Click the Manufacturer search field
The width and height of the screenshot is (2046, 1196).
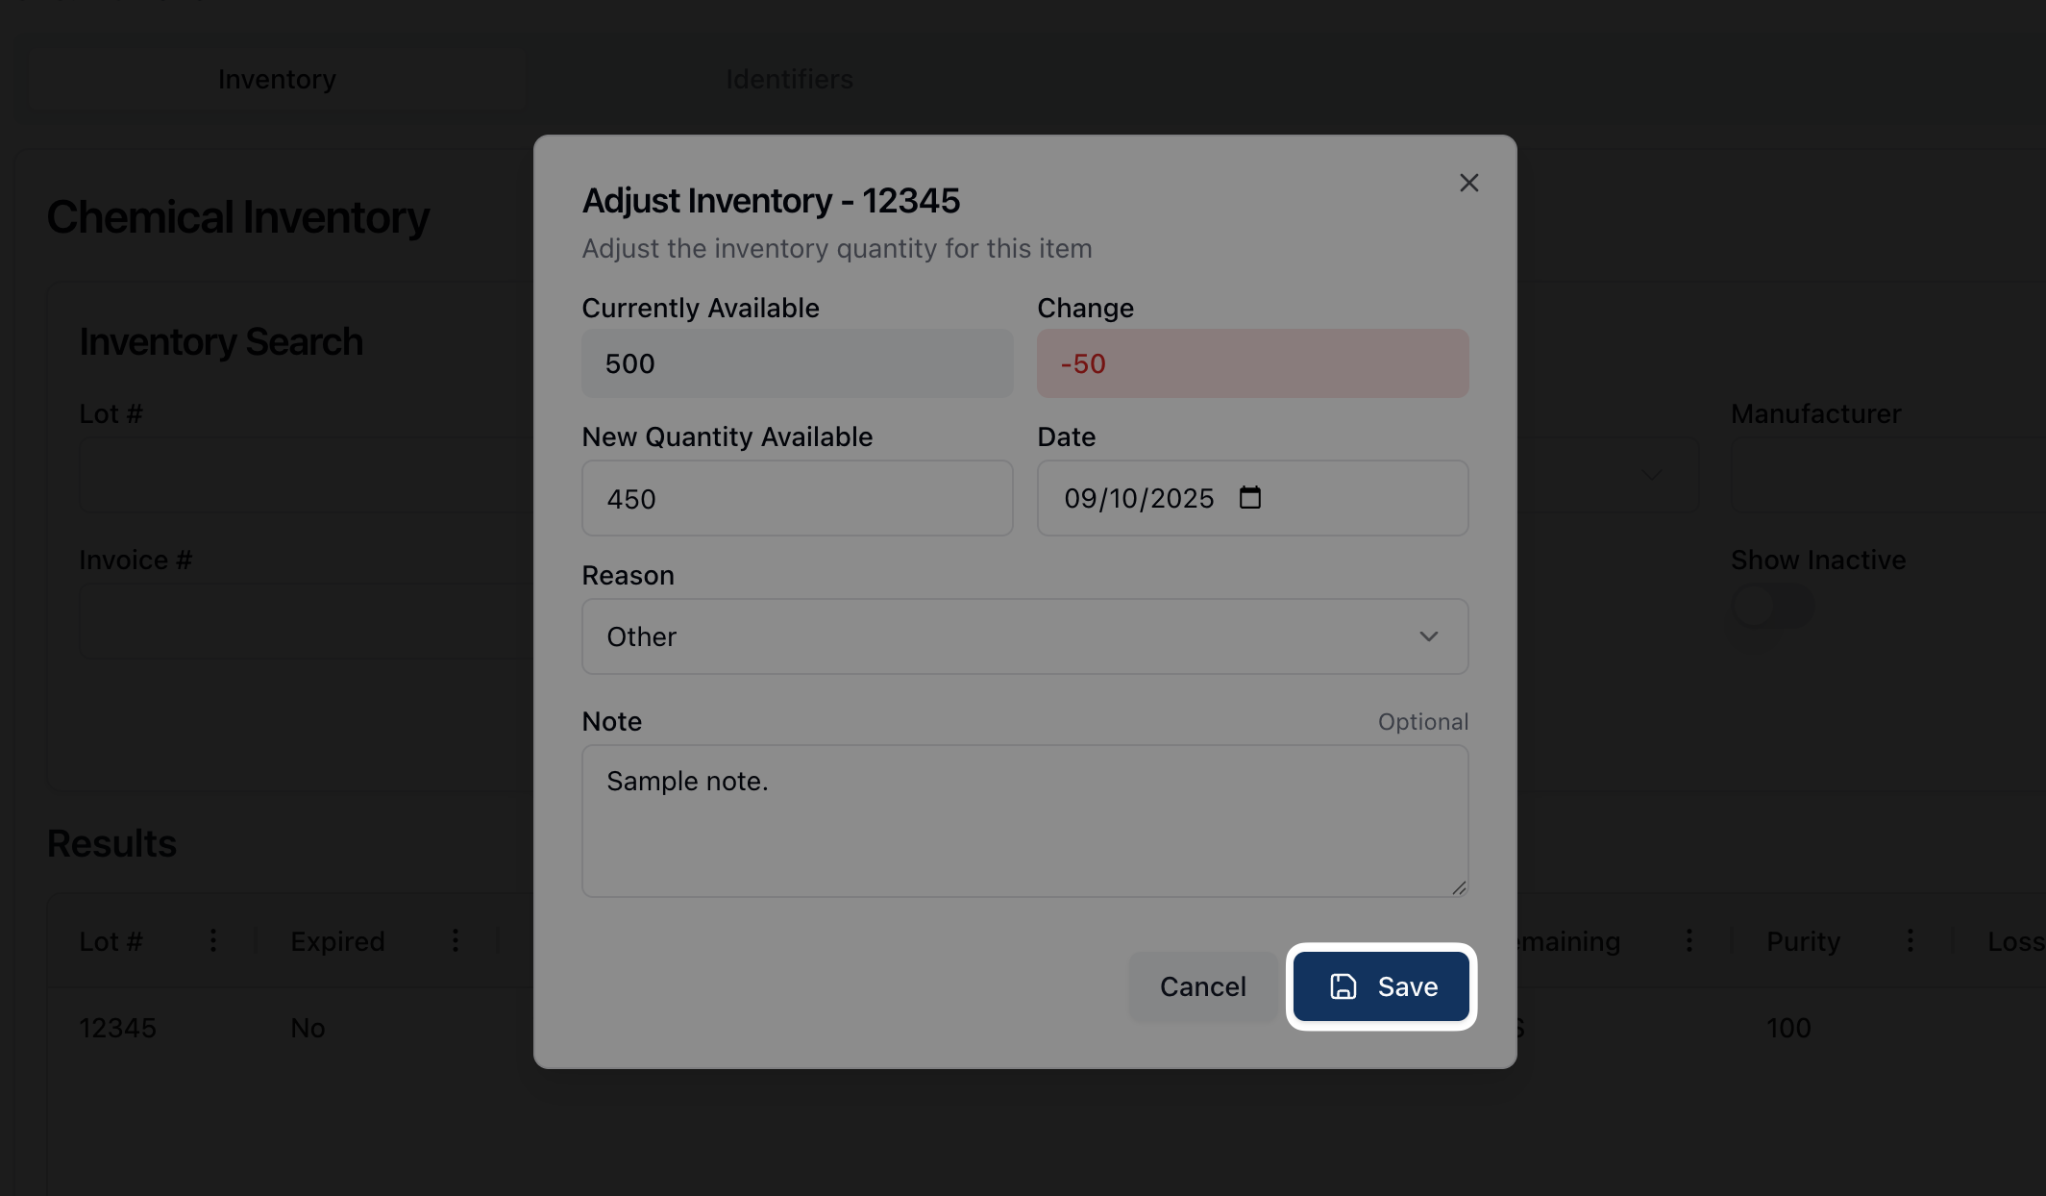click(x=1887, y=475)
